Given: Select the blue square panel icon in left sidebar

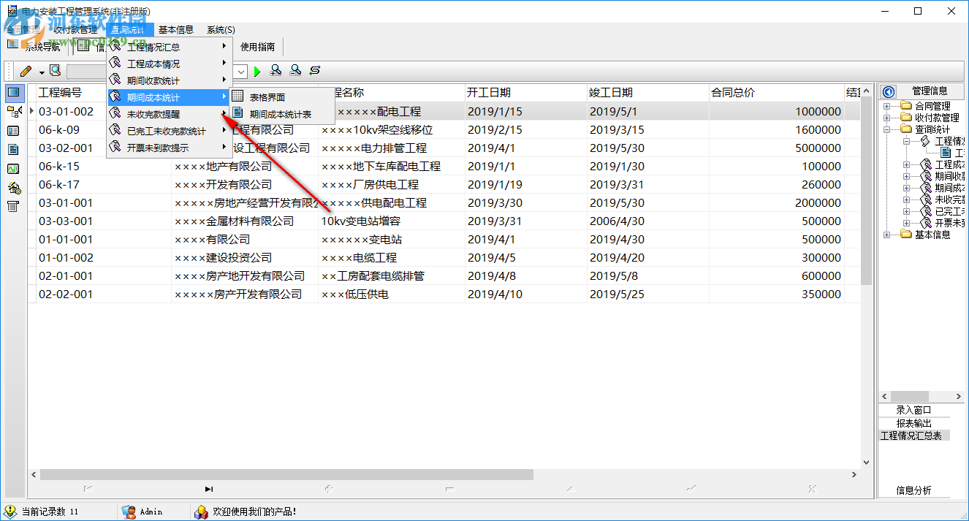Looking at the screenshot, I should pos(12,92).
